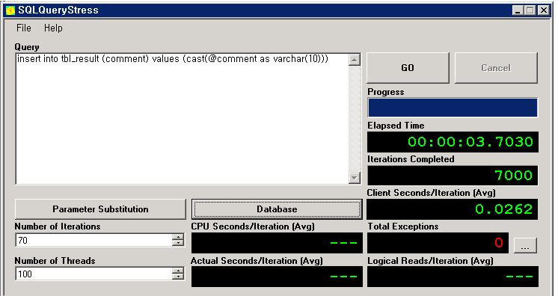Screen dimensions: 558x296
Task: Click the Cancel button
Action: pos(496,68)
